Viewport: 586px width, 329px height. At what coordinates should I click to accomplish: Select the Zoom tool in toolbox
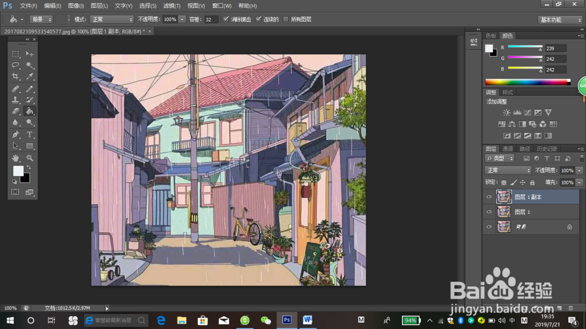click(29, 158)
